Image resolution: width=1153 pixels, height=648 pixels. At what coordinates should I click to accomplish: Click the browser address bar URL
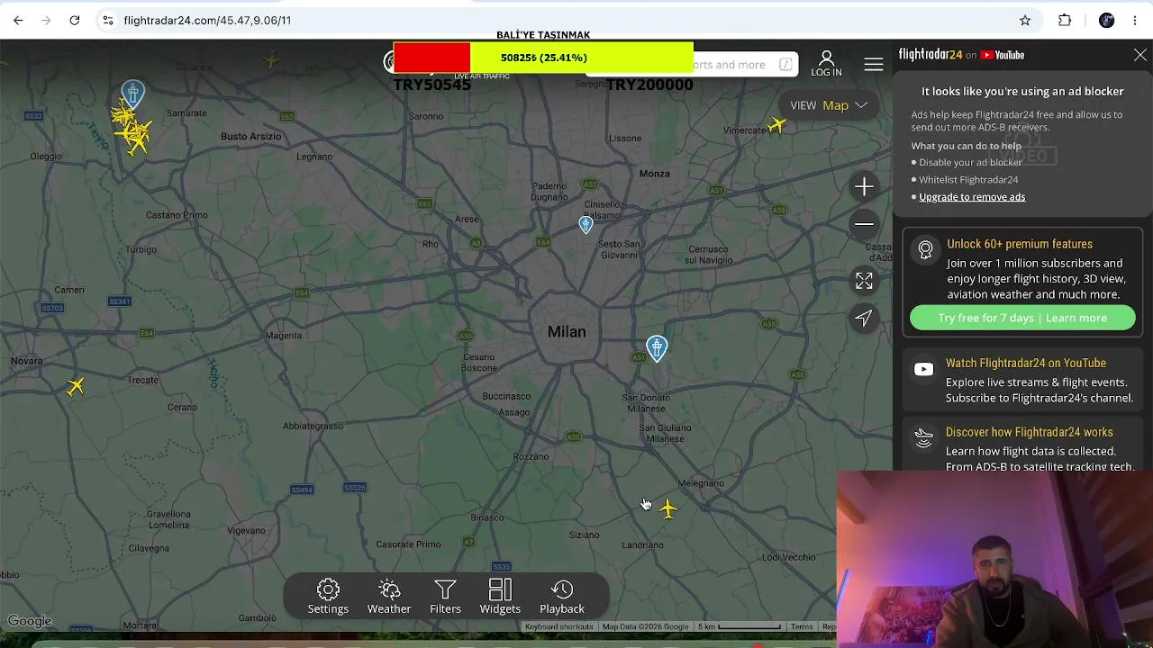click(207, 20)
